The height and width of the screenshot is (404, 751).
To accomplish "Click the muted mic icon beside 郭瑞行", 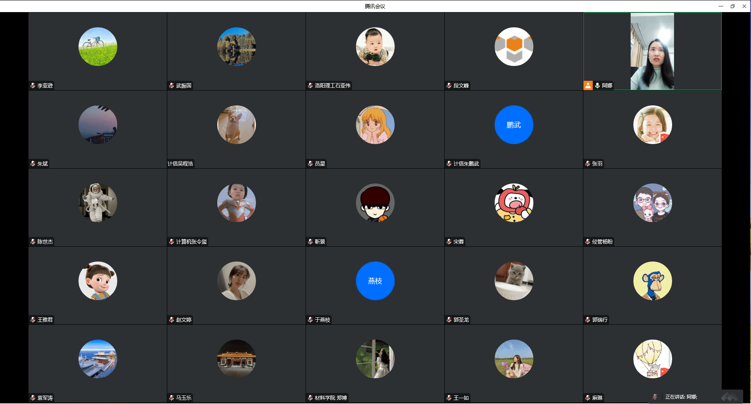I will pyautogui.click(x=588, y=320).
